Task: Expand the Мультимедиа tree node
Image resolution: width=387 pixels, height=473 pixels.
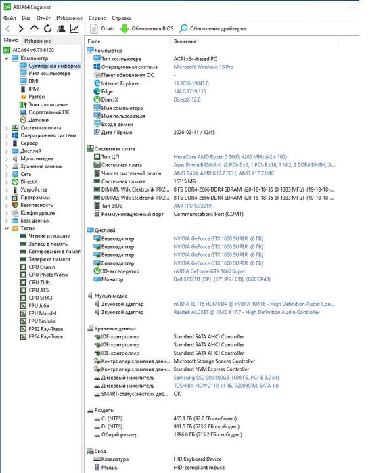Action: pos(7,159)
